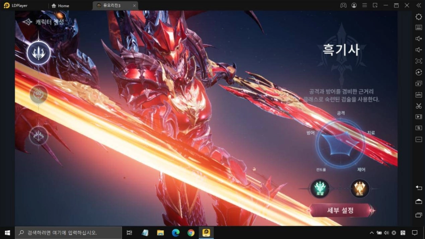The height and width of the screenshot is (239, 425).
Task: Open keyboard mapping in sidebar
Action: point(419,27)
